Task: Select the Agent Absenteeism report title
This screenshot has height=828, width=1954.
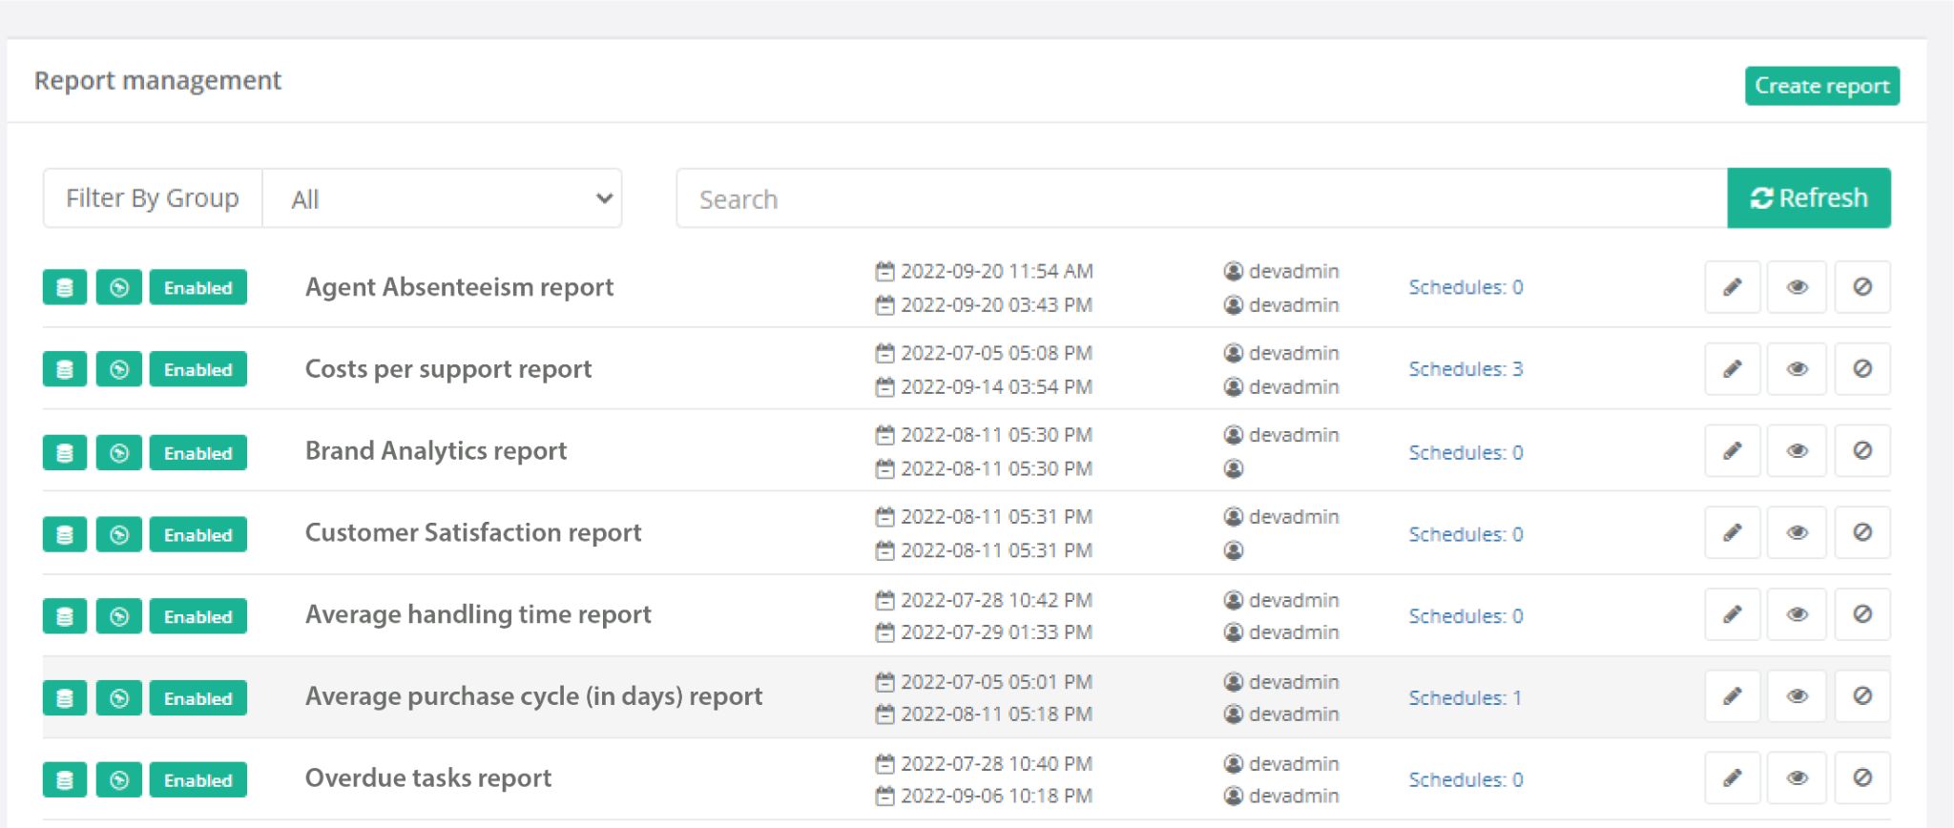Action: pos(459,287)
